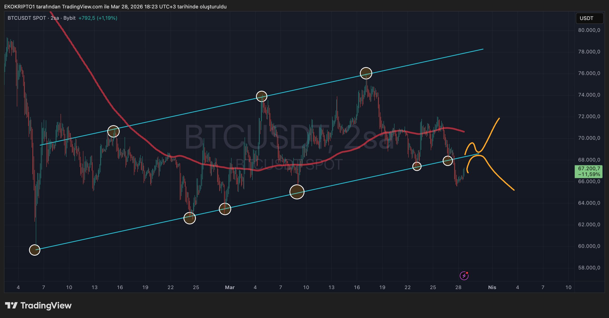Image resolution: width=609 pixels, height=318 pixels.
Task: Select the highest circle marker near 76.000
Action: click(x=366, y=73)
